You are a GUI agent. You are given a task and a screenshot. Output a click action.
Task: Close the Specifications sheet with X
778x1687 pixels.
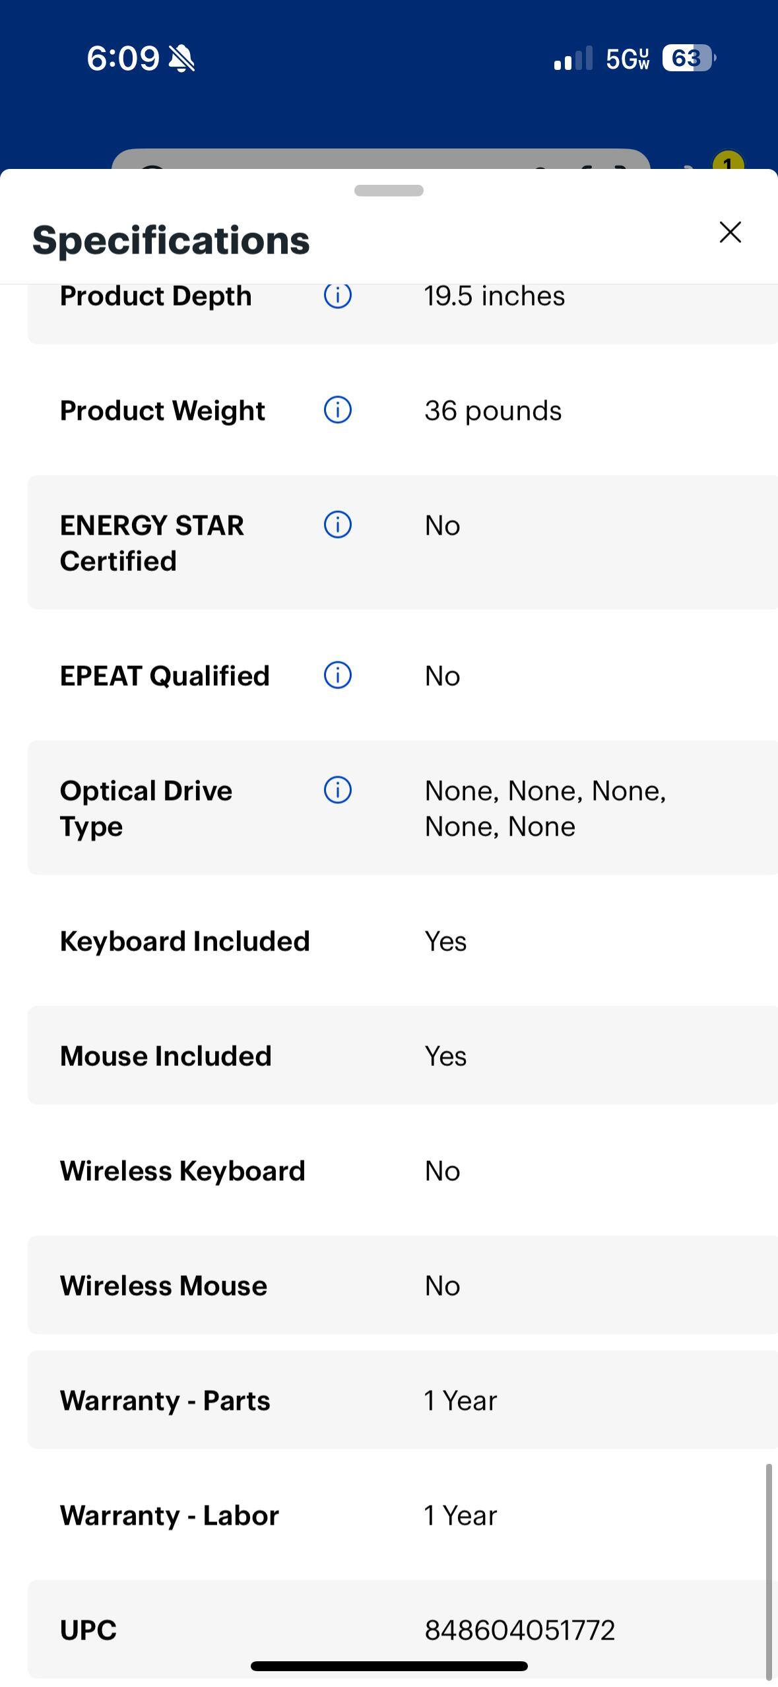pyautogui.click(x=730, y=232)
